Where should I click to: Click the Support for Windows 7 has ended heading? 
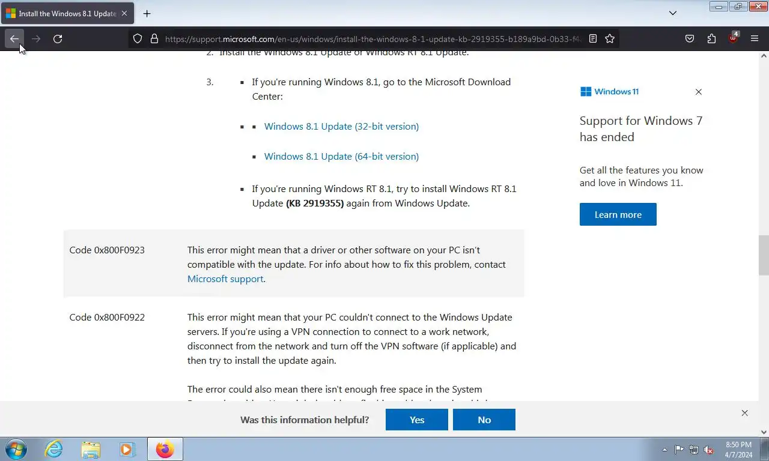pyautogui.click(x=641, y=128)
